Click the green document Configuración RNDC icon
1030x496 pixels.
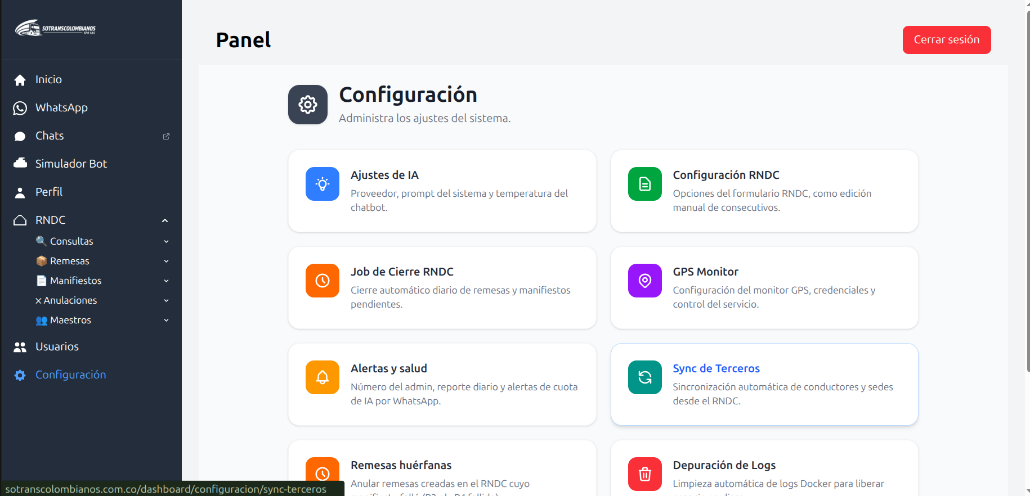click(x=645, y=184)
